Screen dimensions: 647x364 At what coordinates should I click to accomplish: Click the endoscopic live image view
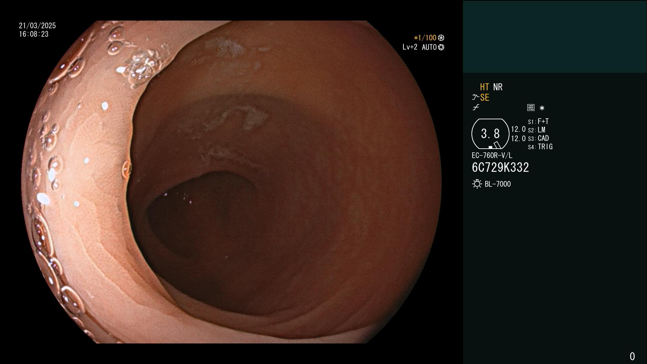pyautogui.click(x=232, y=182)
